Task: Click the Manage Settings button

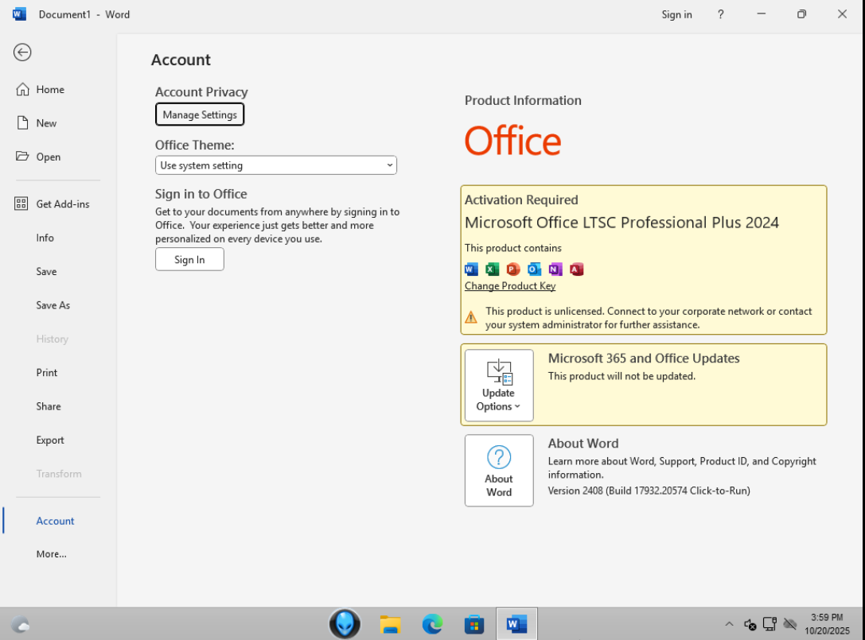Action: click(200, 114)
